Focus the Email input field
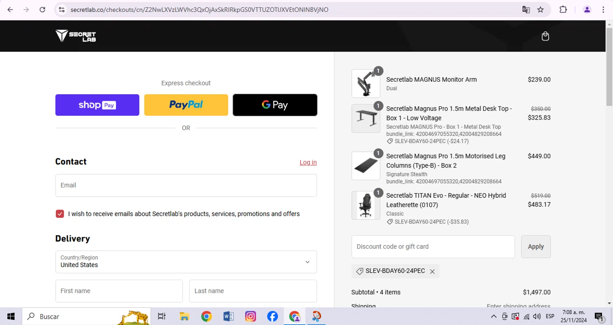Viewport: 613px width, 325px height. pyautogui.click(x=186, y=185)
